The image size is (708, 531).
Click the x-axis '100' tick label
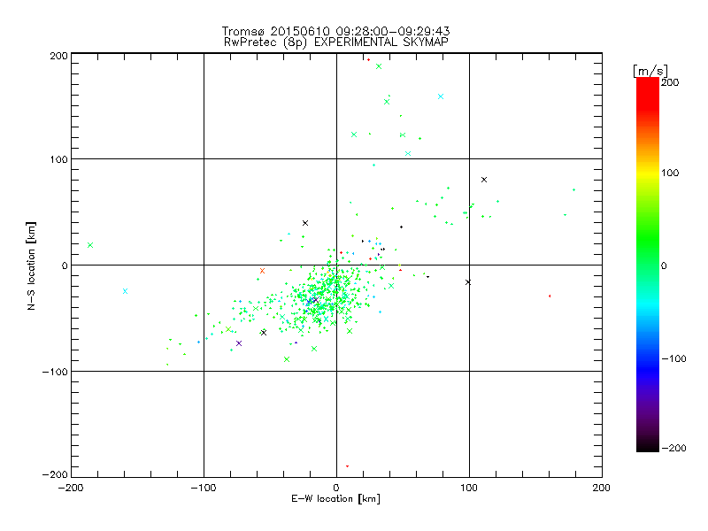469,488
